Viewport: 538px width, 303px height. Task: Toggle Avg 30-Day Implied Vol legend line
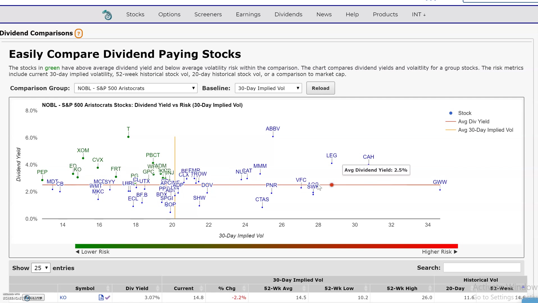click(x=479, y=130)
